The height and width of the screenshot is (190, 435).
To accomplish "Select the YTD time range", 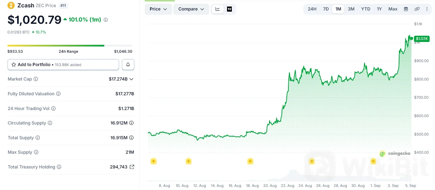I will click(x=366, y=9).
